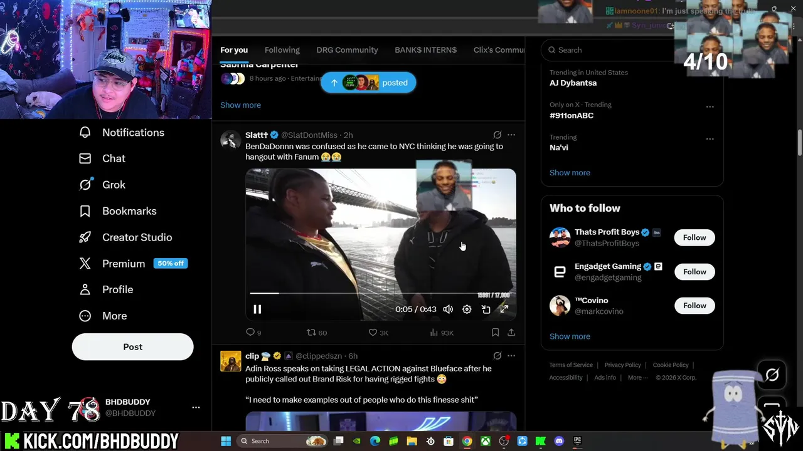The image size is (803, 451).
Task: Click the X search field
Action: tap(609, 50)
